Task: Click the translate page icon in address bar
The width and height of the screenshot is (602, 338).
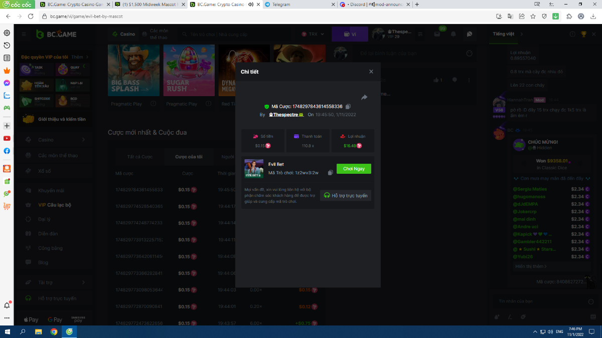Action: pos(510,16)
